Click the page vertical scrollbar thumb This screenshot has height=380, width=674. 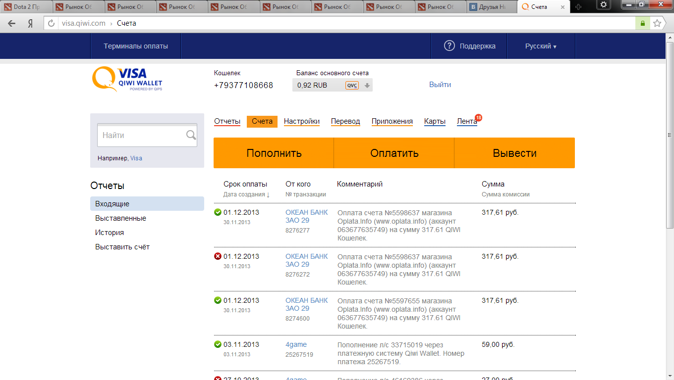click(x=670, y=135)
